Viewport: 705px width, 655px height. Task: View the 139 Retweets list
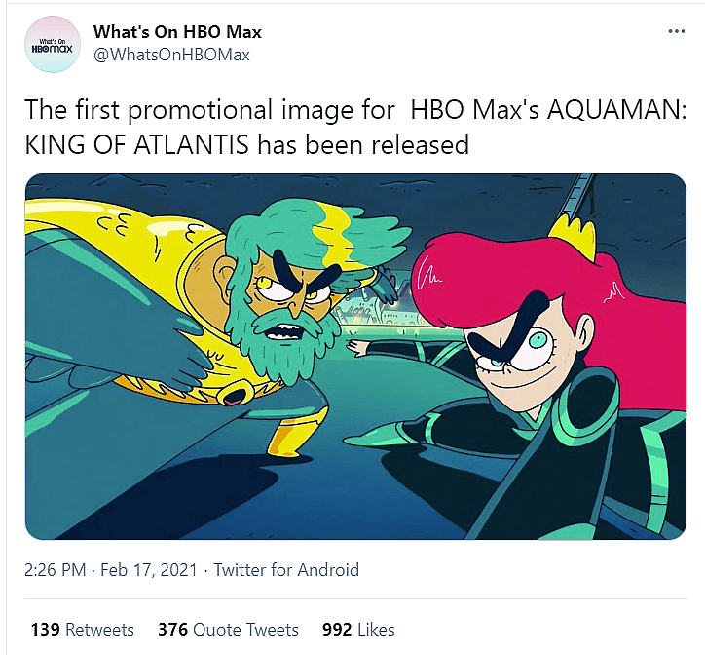coord(82,629)
